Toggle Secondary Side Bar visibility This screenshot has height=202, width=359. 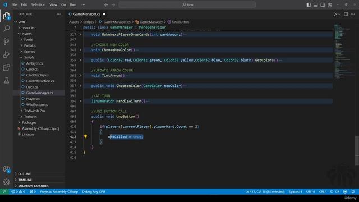pyautogui.click(x=323, y=5)
